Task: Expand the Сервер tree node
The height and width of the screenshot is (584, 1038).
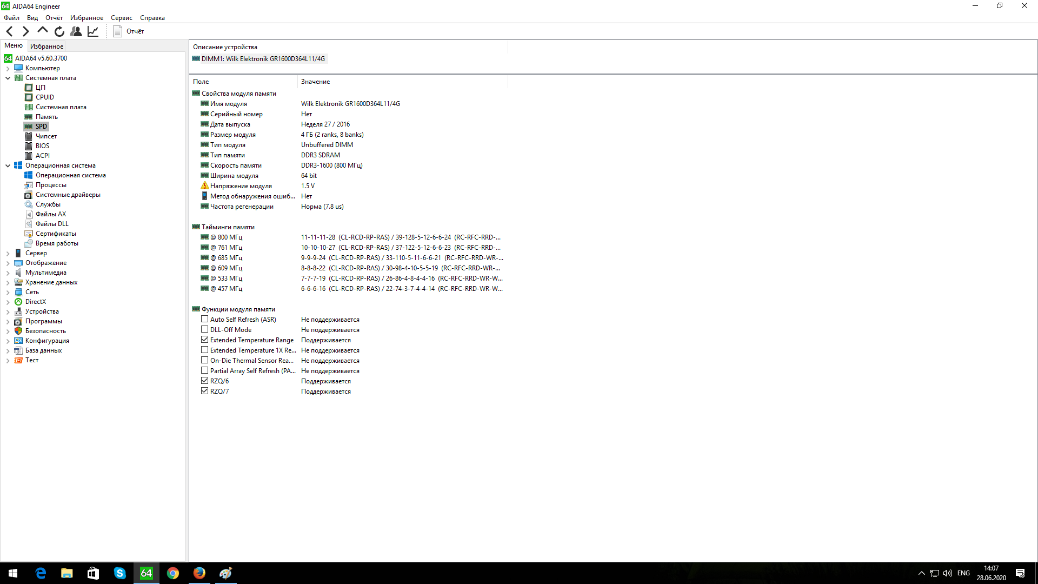Action: [8, 253]
